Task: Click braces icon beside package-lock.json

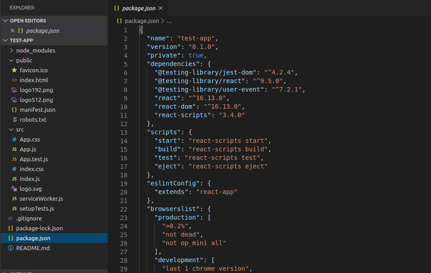Action: [10, 229]
